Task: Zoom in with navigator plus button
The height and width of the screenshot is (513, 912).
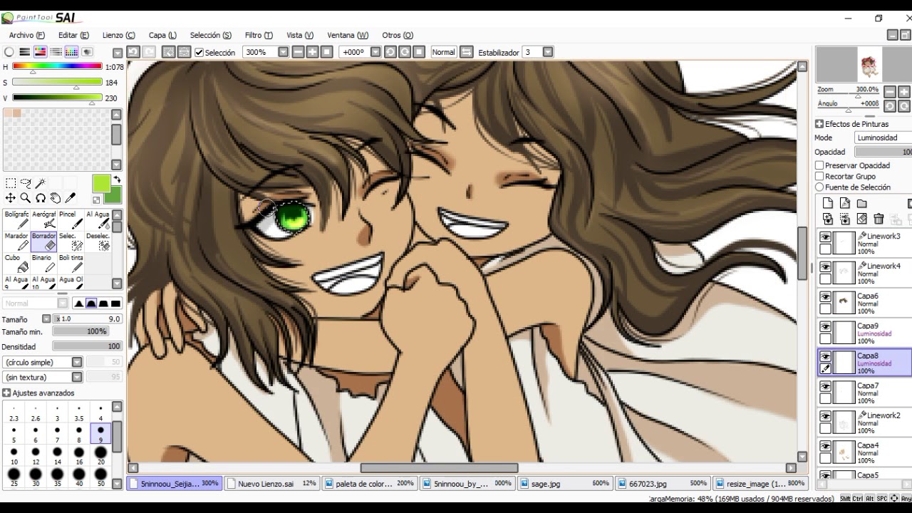Action: coord(904,92)
